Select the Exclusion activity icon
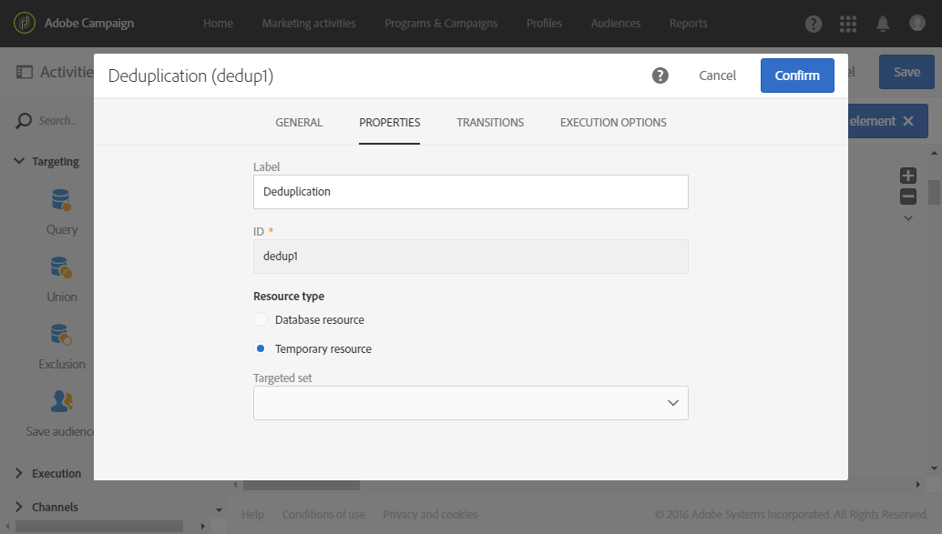The width and height of the screenshot is (942, 534). 61,335
